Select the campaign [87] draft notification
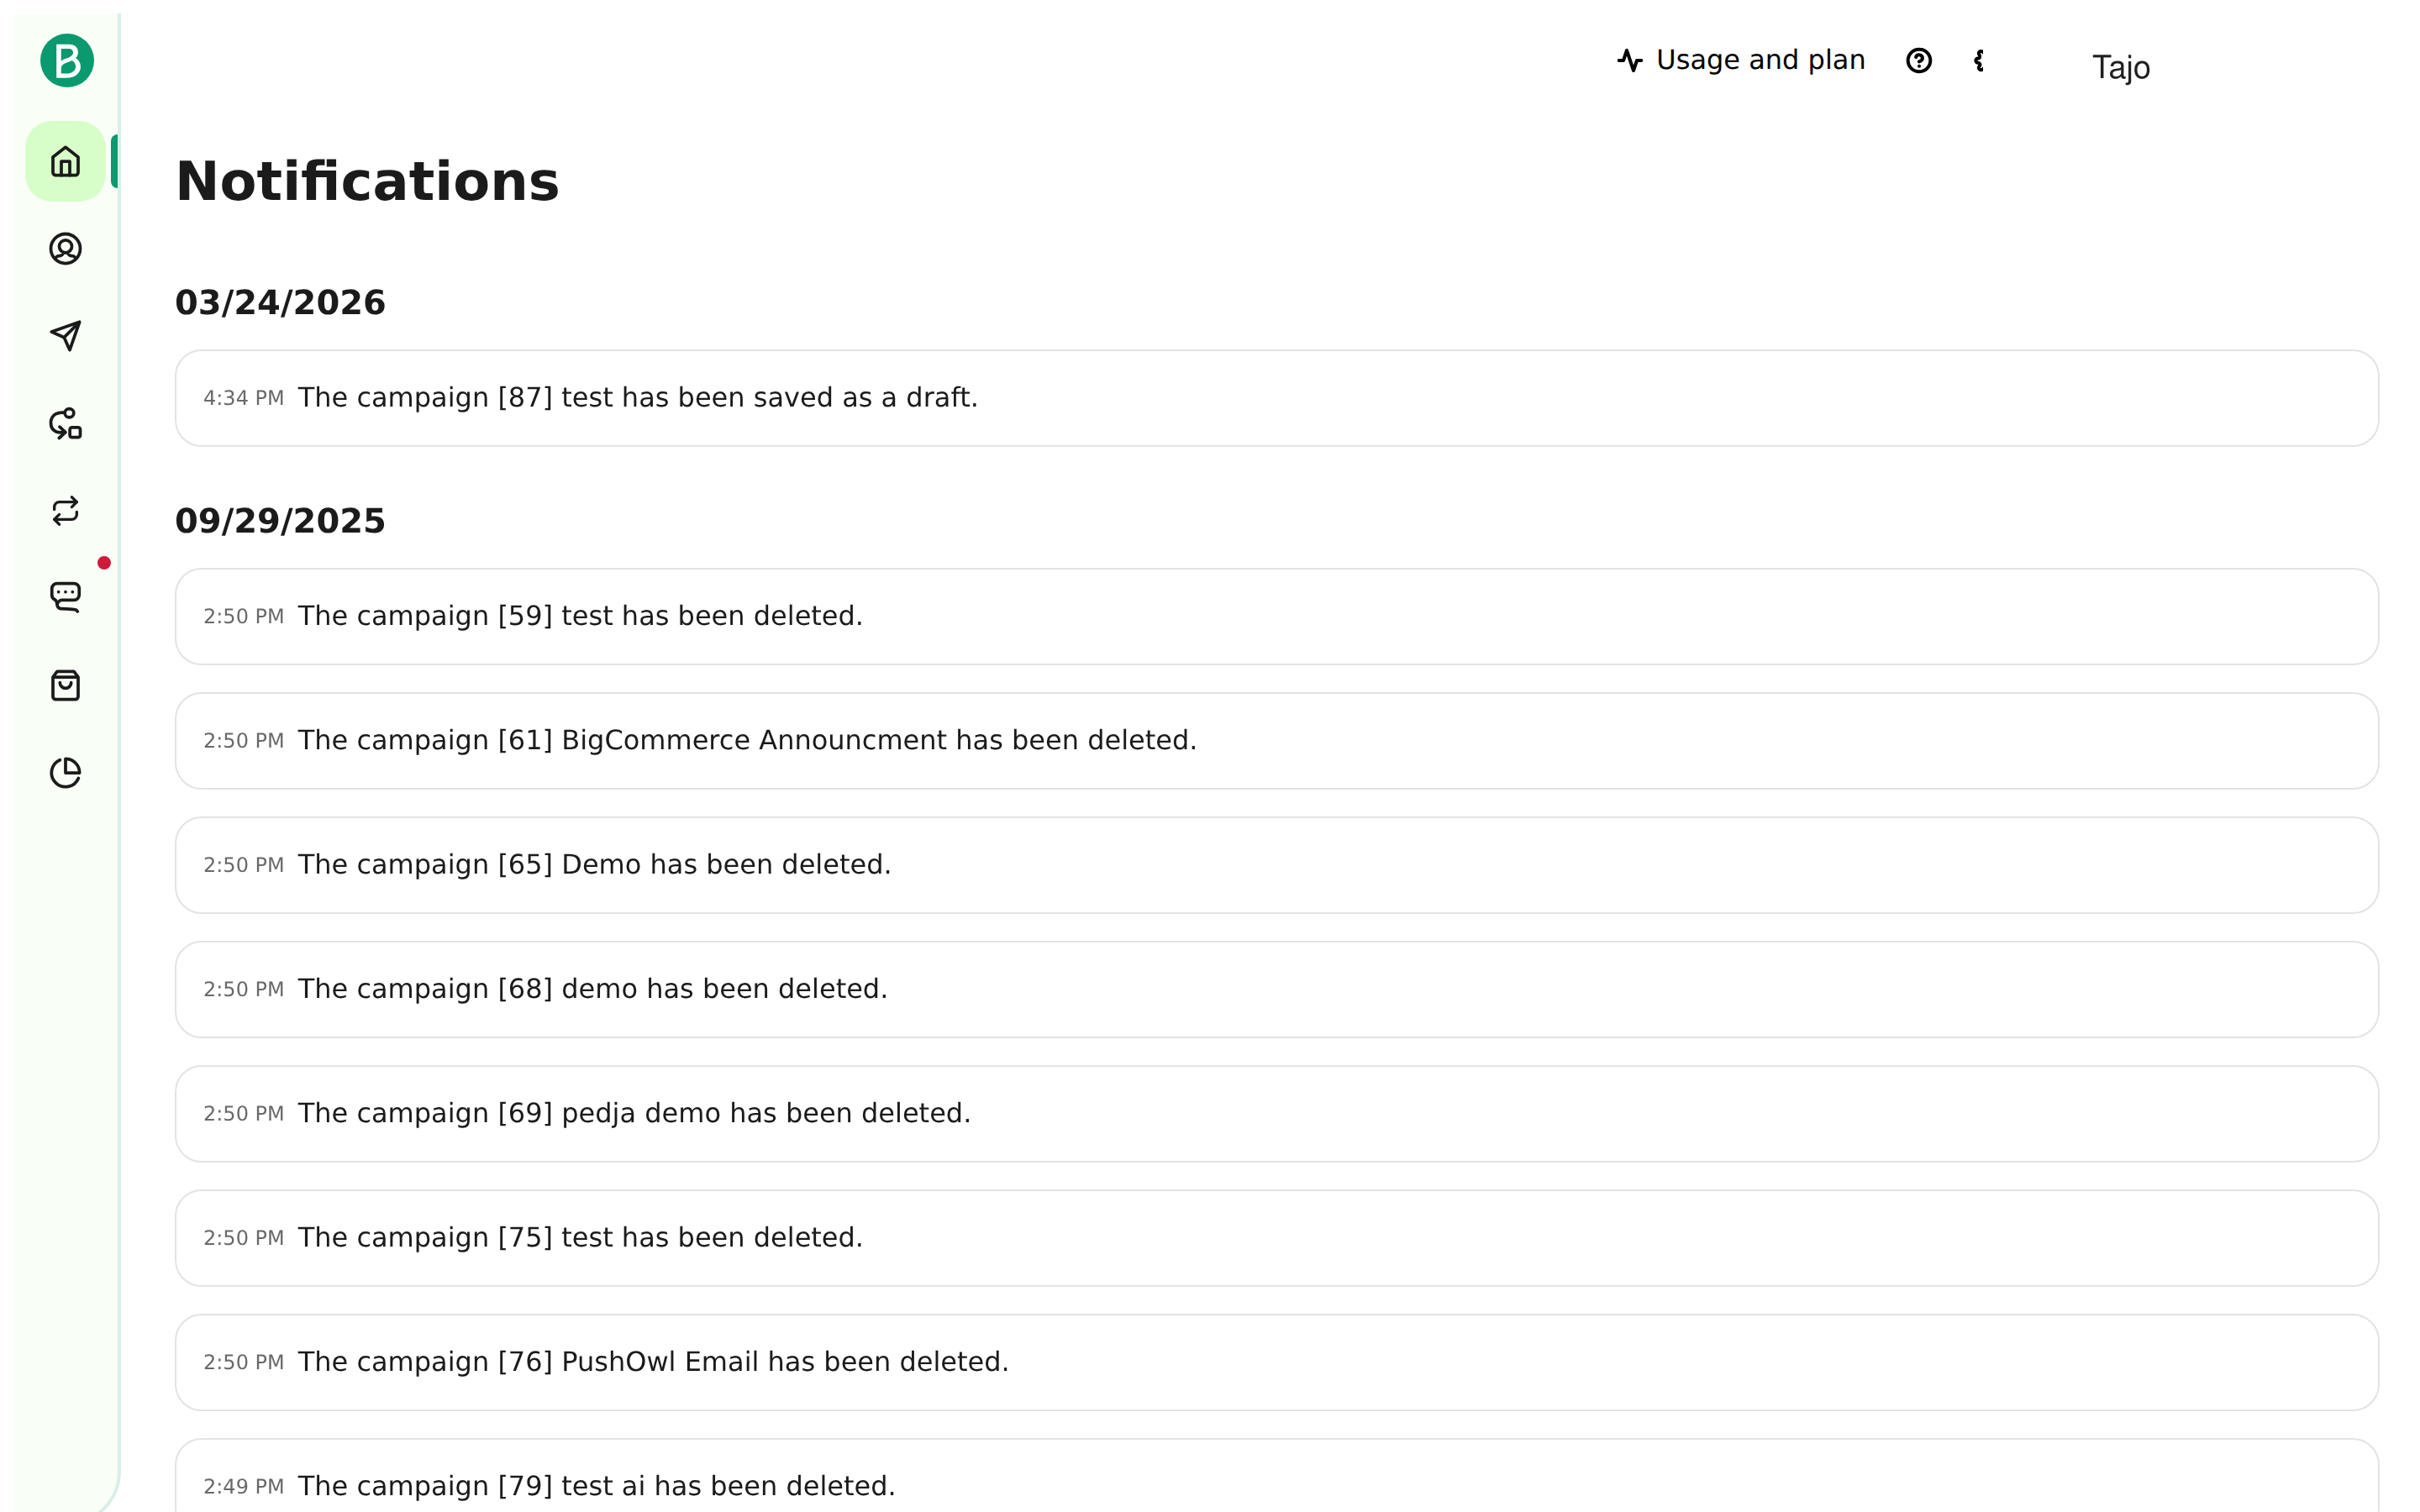The width and height of the screenshot is (2420, 1512). pos(1276,398)
